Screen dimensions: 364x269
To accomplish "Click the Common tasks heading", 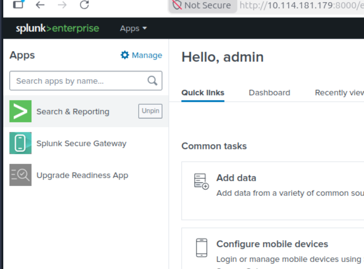I will pos(214,146).
